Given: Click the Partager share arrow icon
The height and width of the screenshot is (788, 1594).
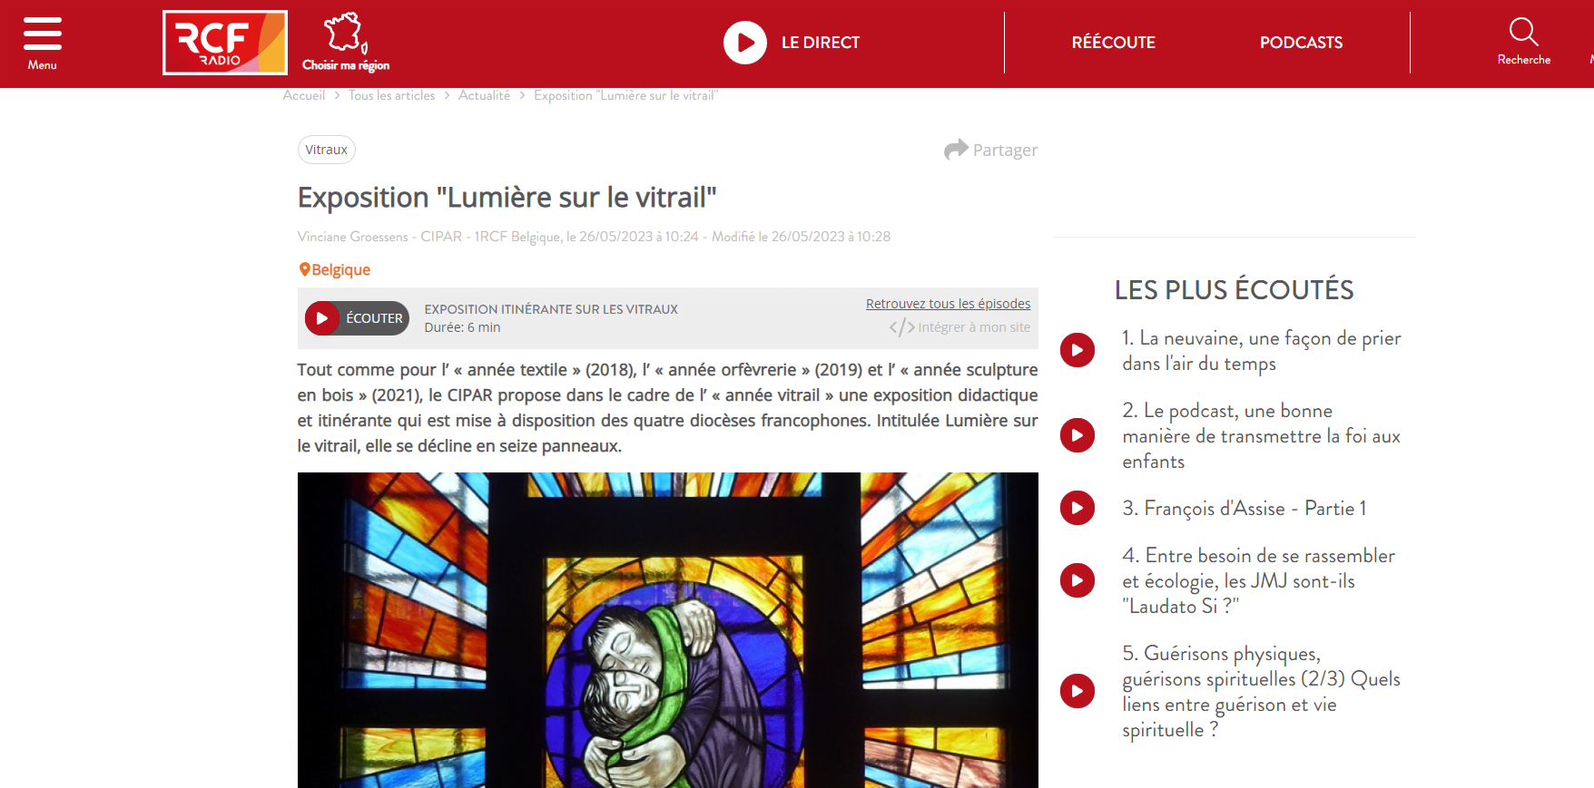Looking at the screenshot, I should point(956,150).
